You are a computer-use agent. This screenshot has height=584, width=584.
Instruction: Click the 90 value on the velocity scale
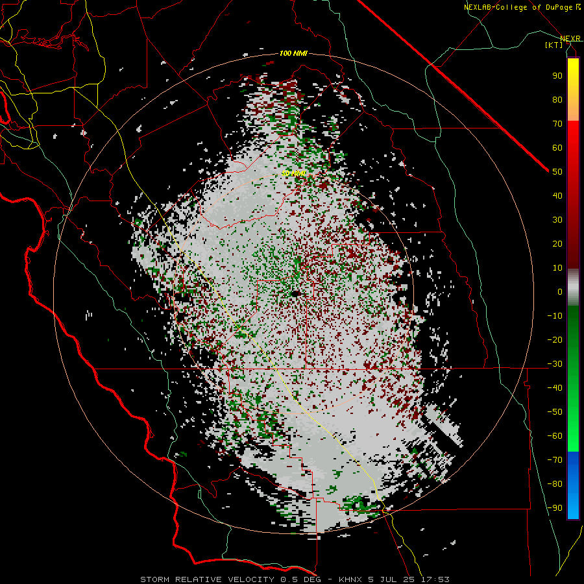pyautogui.click(x=557, y=76)
